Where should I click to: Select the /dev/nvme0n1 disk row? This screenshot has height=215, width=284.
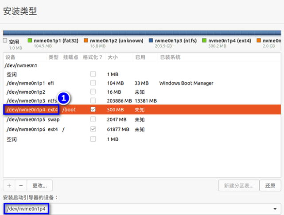click(x=21, y=65)
